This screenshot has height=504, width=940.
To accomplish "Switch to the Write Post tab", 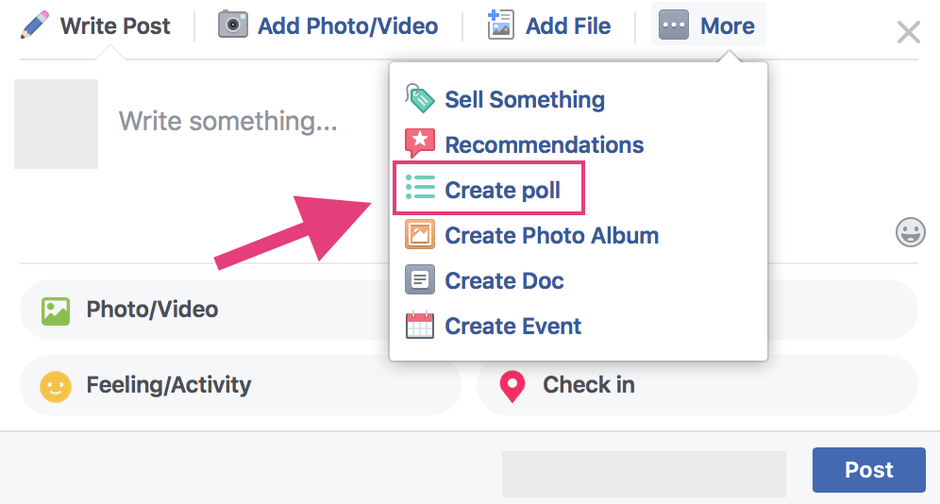I will [x=94, y=25].
